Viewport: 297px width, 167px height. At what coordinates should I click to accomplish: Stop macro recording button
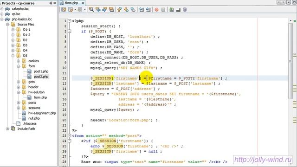coord(163,9)
